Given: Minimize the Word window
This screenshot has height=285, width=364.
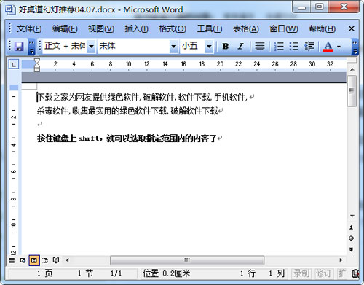Looking at the screenshot, I should (301, 7).
